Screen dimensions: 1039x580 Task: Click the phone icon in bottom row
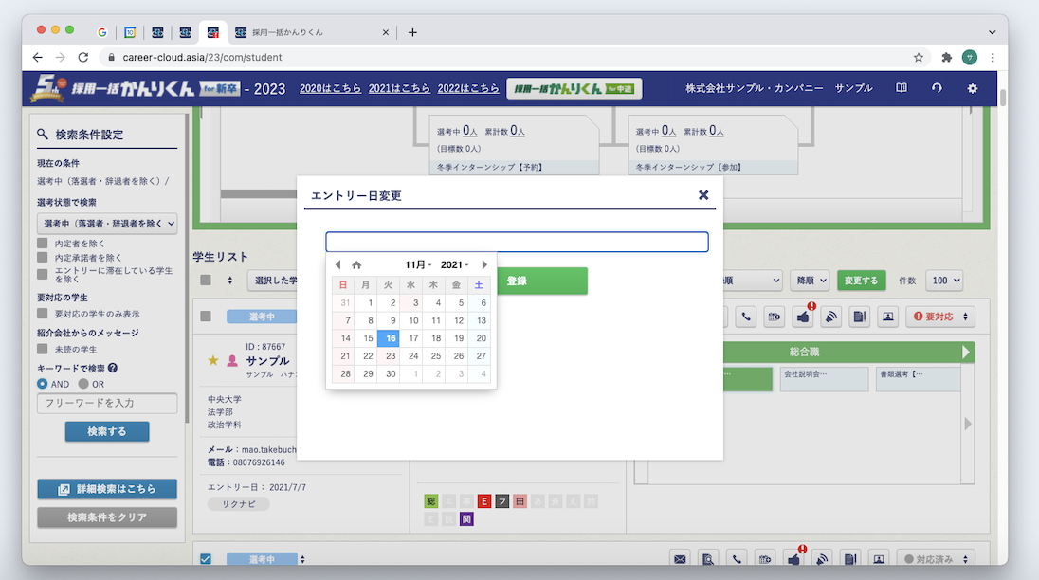point(738,559)
